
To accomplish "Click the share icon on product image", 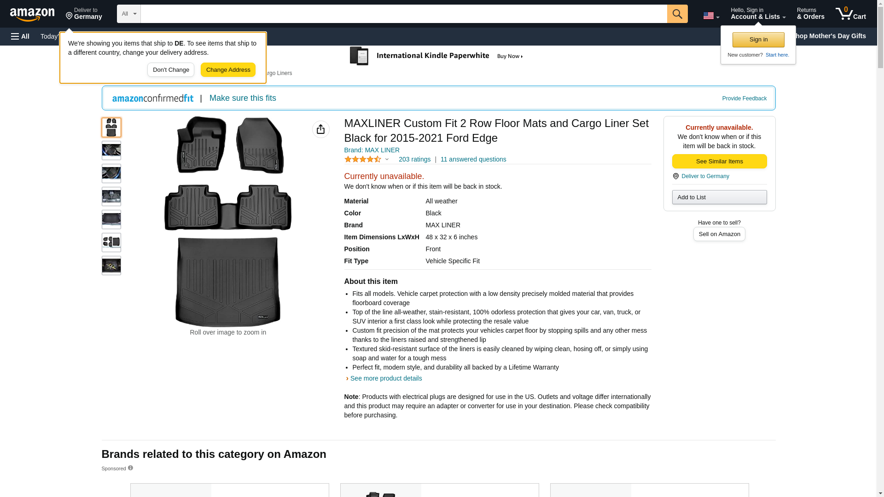I will point(320,129).
